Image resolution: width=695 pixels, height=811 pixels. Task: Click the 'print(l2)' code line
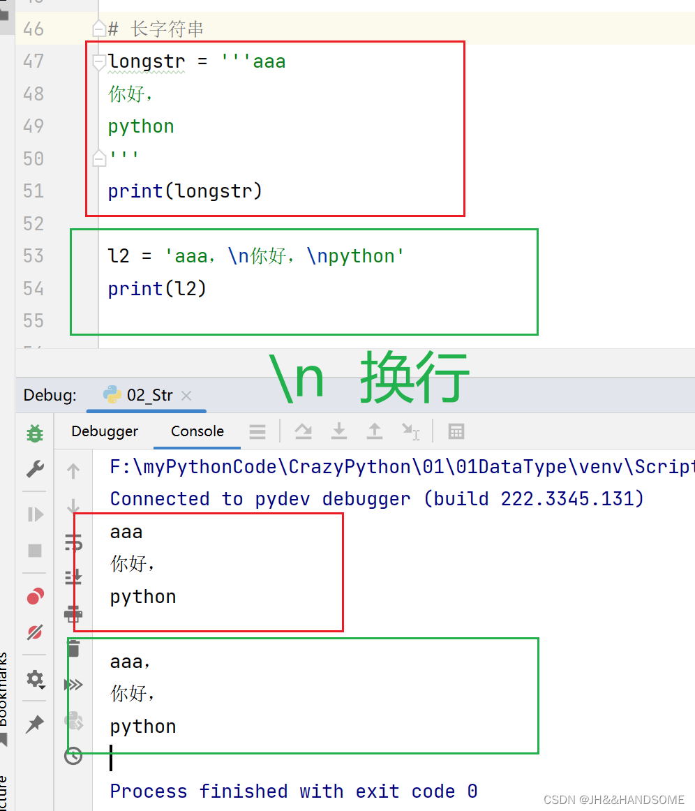157,289
